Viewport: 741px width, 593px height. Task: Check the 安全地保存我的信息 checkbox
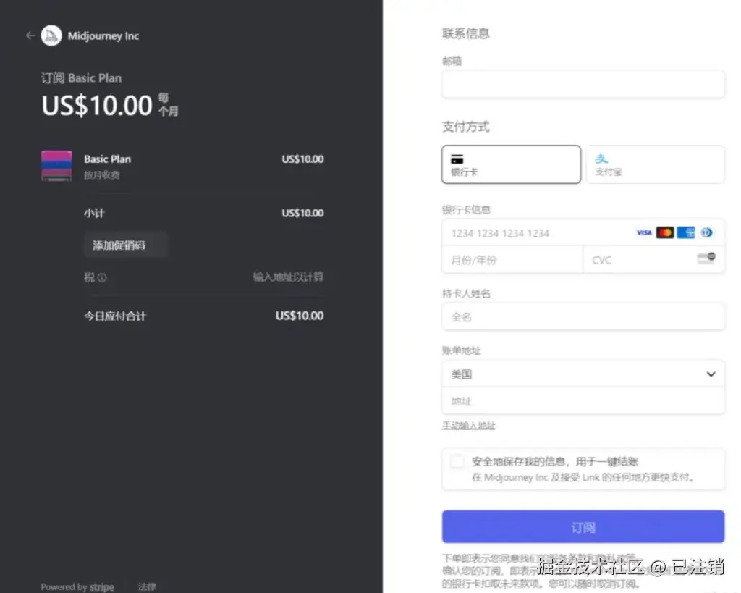coord(457,461)
